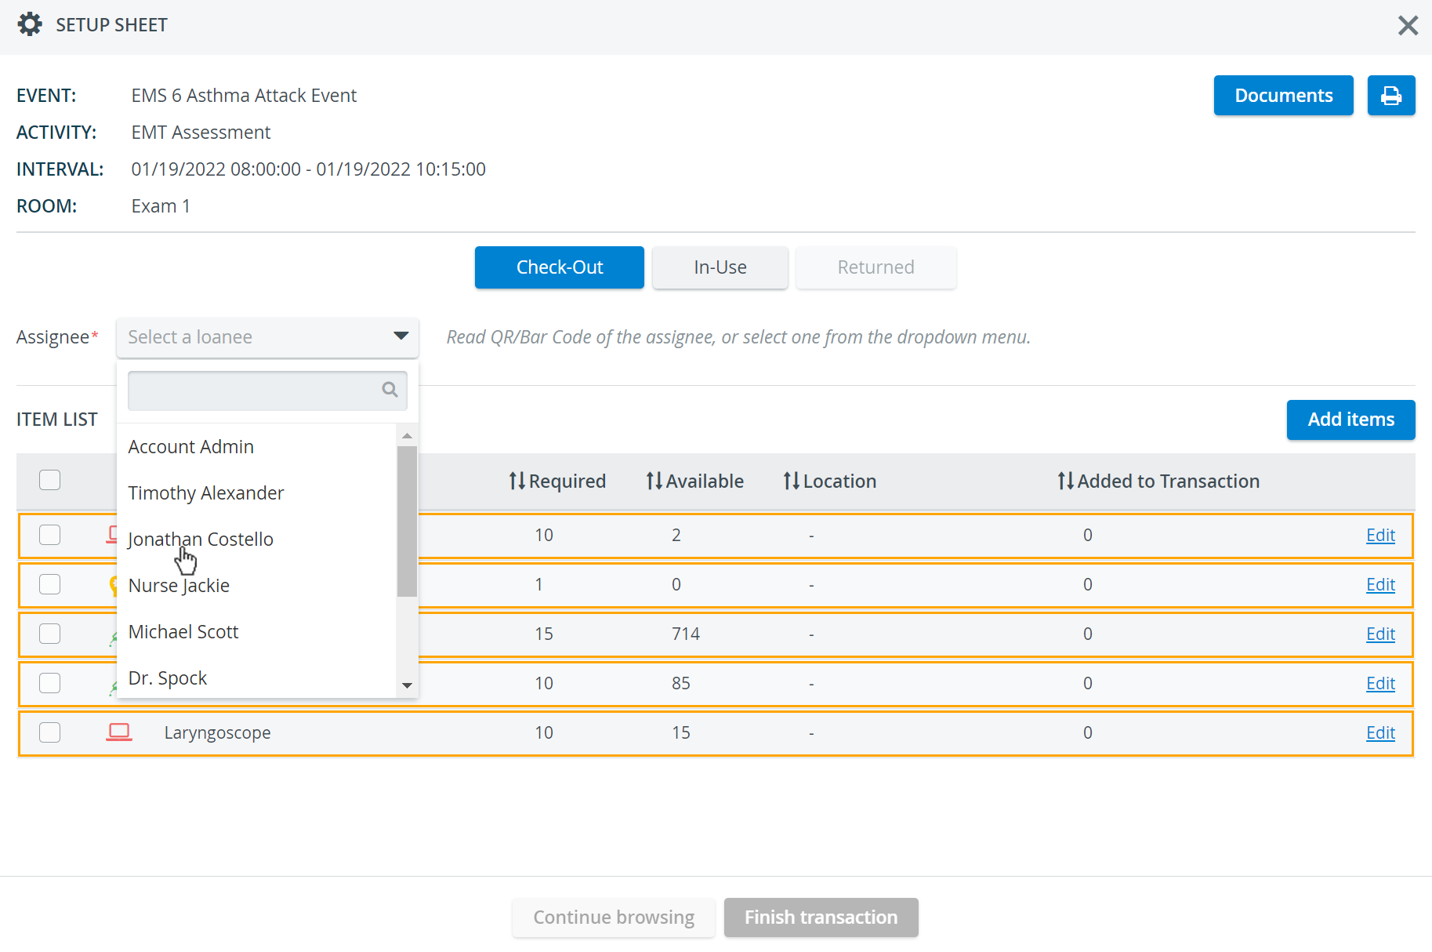1432x952 pixels.
Task: Toggle the select-all checkbox in table header
Action: point(50,480)
